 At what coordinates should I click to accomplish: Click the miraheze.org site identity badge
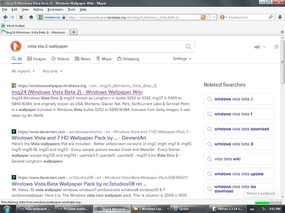[52, 17]
